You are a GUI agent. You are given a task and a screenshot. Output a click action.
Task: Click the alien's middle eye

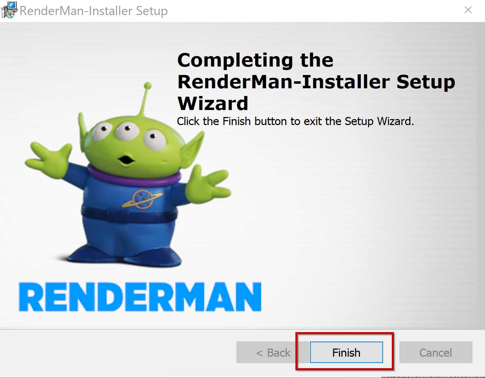(128, 131)
